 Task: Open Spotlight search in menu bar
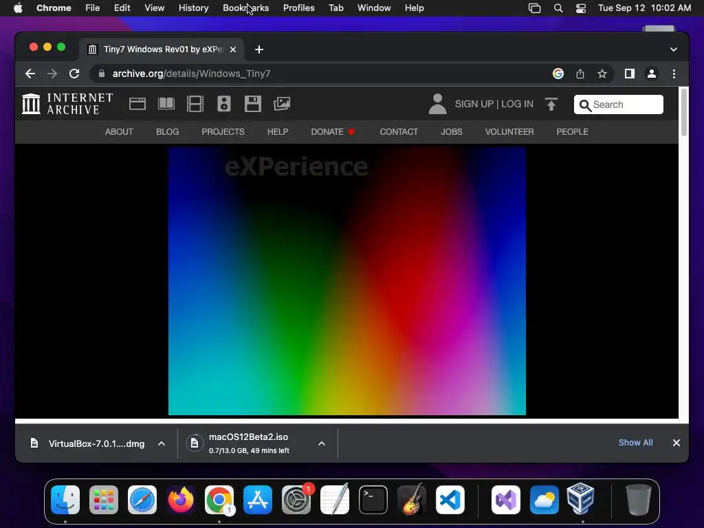[x=558, y=8]
